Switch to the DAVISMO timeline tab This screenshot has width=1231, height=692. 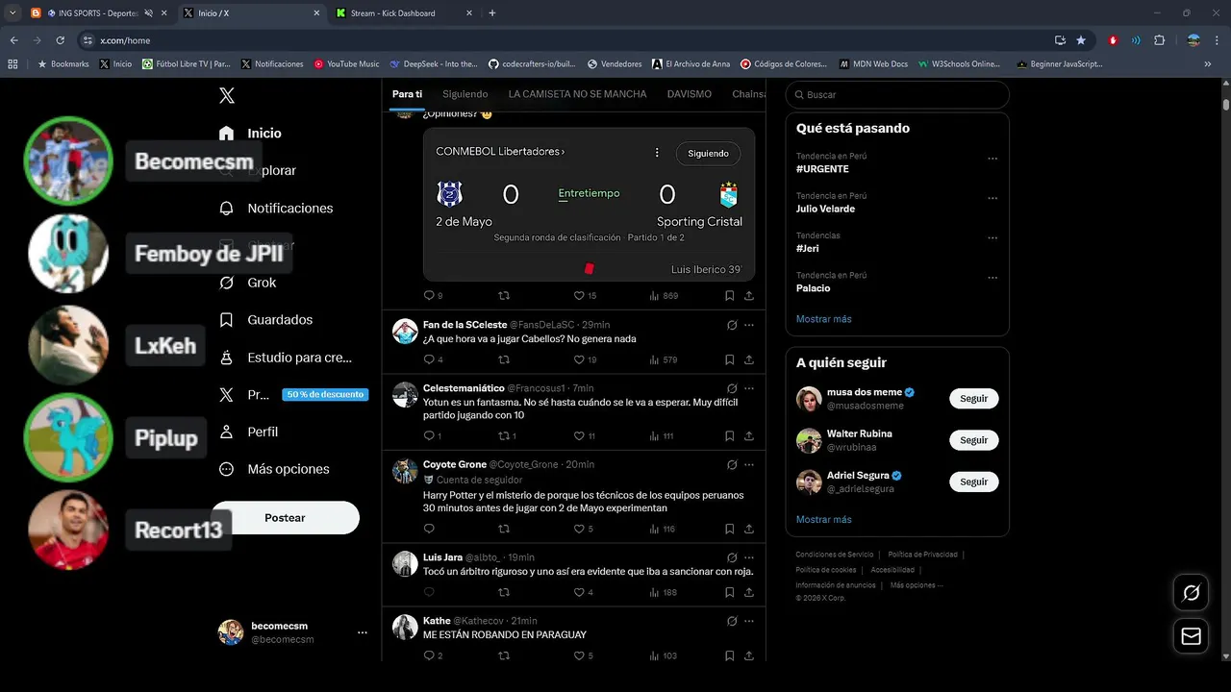coord(690,94)
